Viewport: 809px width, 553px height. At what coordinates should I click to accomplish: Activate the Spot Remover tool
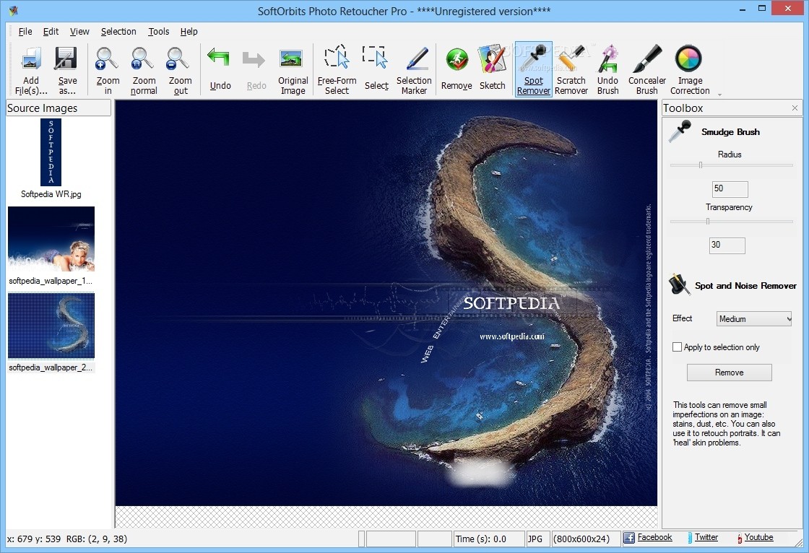tap(534, 69)
